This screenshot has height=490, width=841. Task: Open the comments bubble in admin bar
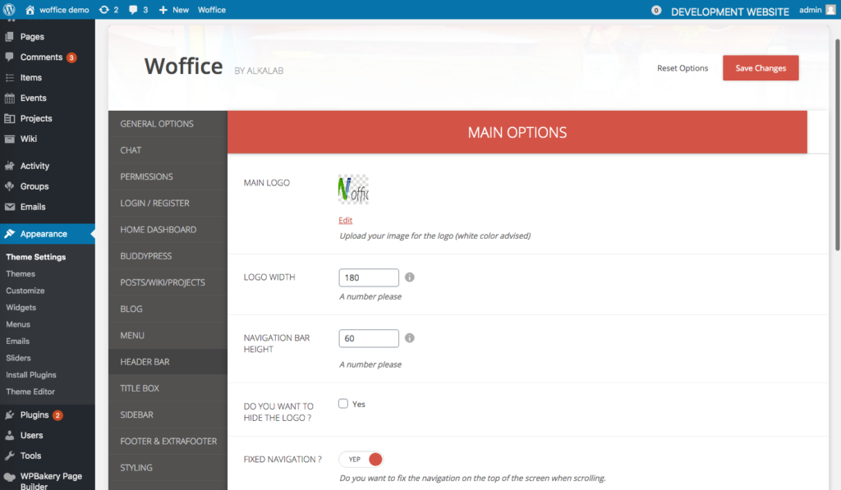pyautogui.click(x=133, y=10)
